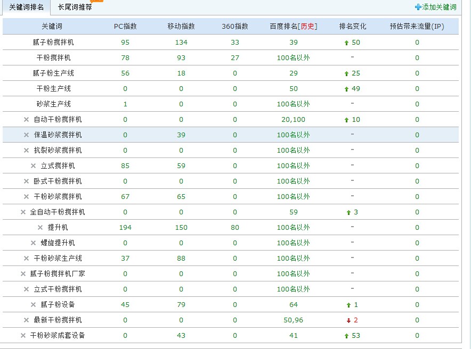Click the keyword 腻子粉搅拌机
471x349 pixels.
click(x=53, y=43)
